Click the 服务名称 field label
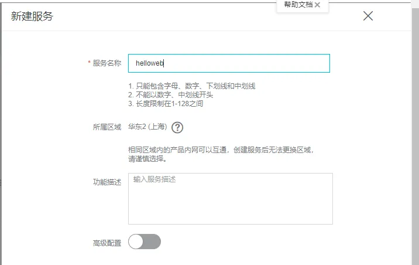 (107, 63)
